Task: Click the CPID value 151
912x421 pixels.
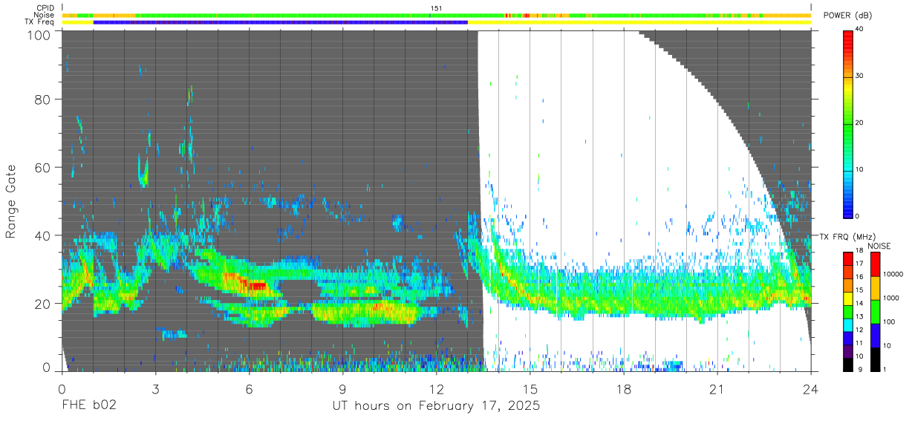Action: [x=436, y=8]
